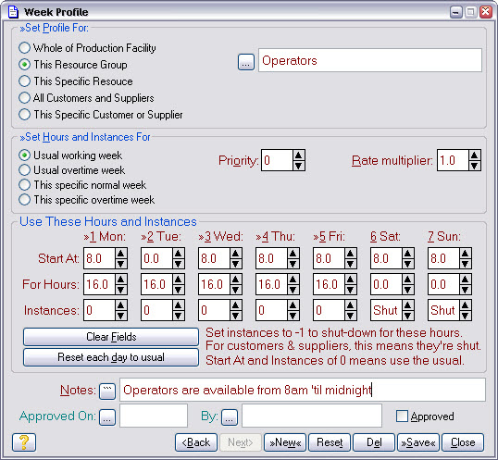The height and width of the screenshot is (460, 498).
Task: Click the Set Profile For heading
Action: tap(54, 28)
